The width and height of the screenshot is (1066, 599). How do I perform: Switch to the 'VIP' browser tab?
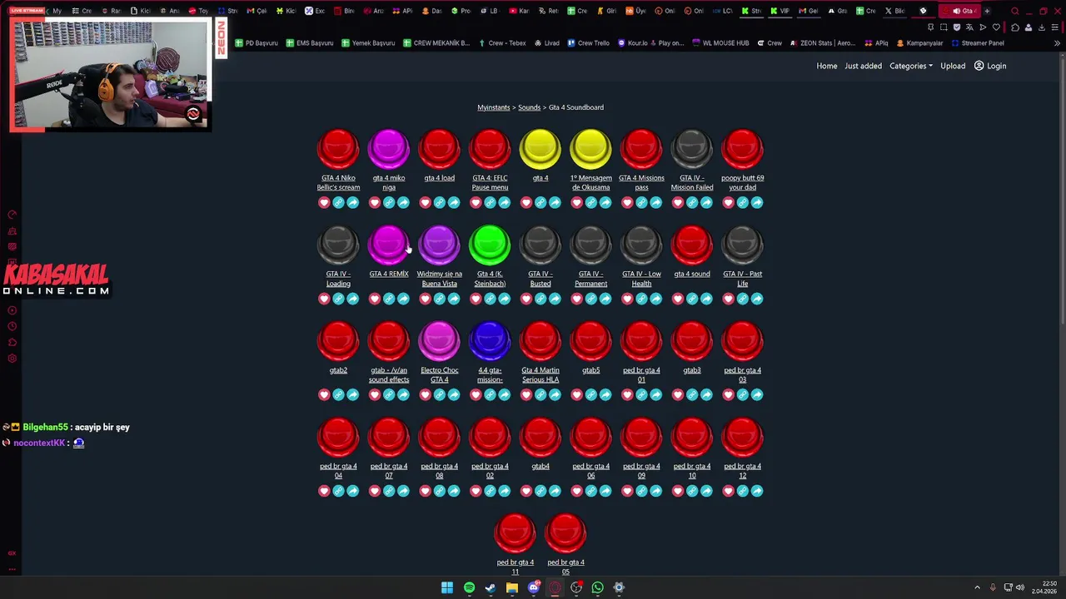[x=780, y=11]
